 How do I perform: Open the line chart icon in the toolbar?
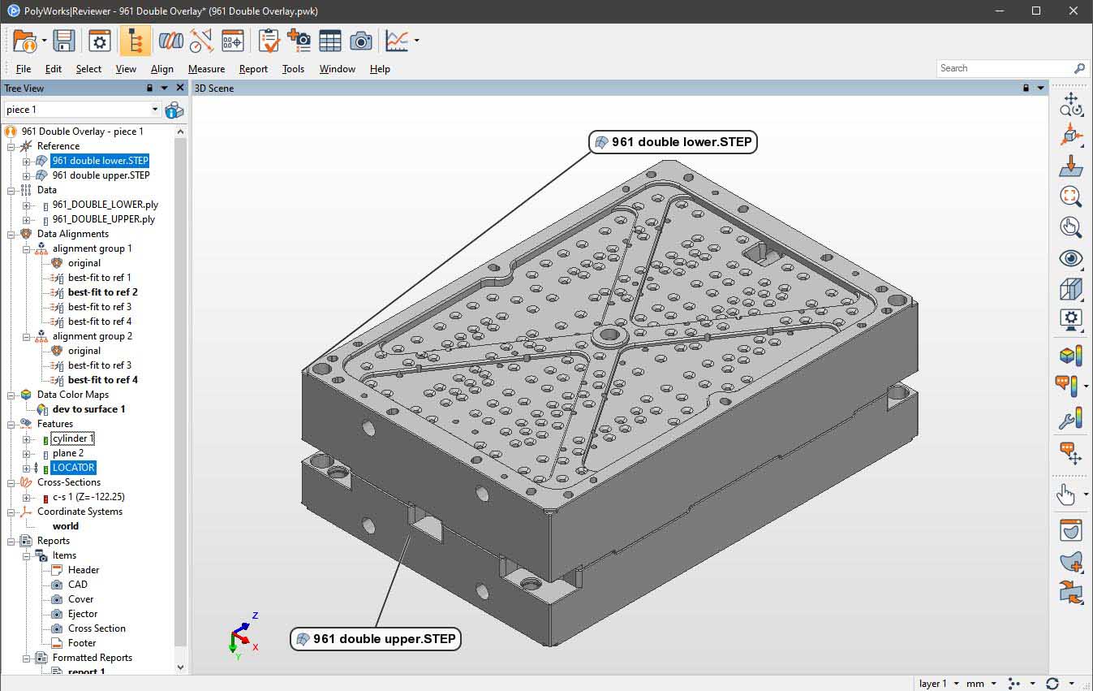point(397,41)
